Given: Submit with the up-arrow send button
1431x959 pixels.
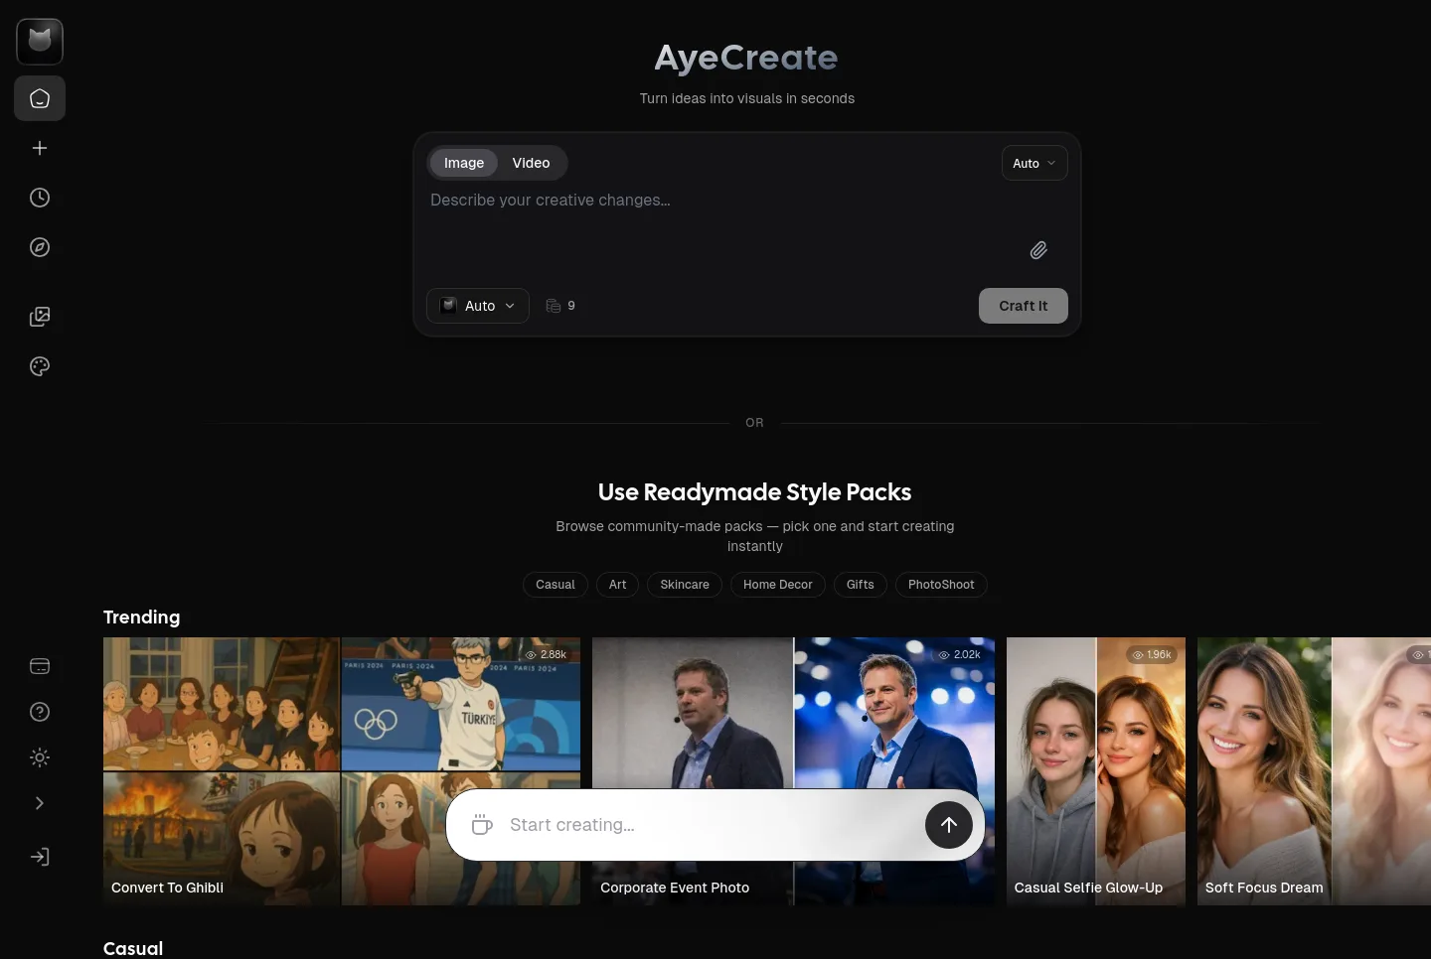Looking at the screenshot, I should (x=949, y=825).
